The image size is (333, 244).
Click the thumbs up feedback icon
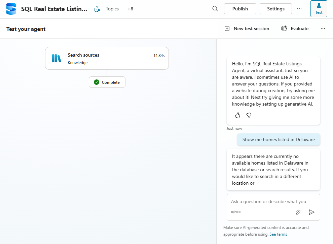click(x=237, y=115)
